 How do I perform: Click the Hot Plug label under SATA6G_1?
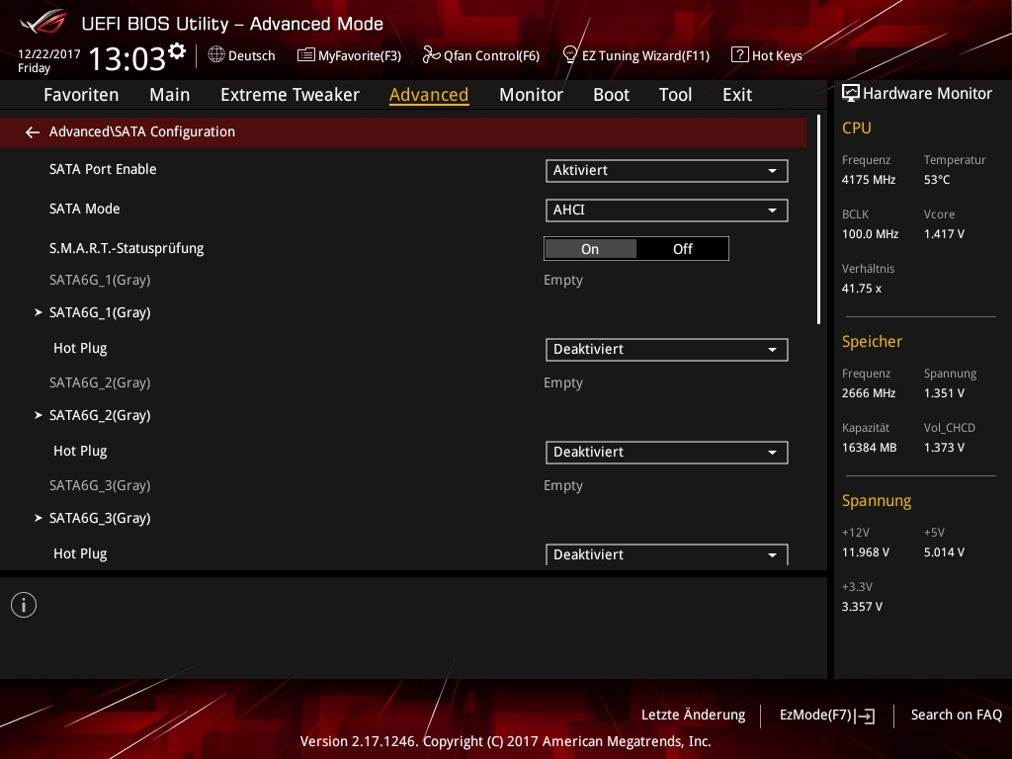[80, 349]
